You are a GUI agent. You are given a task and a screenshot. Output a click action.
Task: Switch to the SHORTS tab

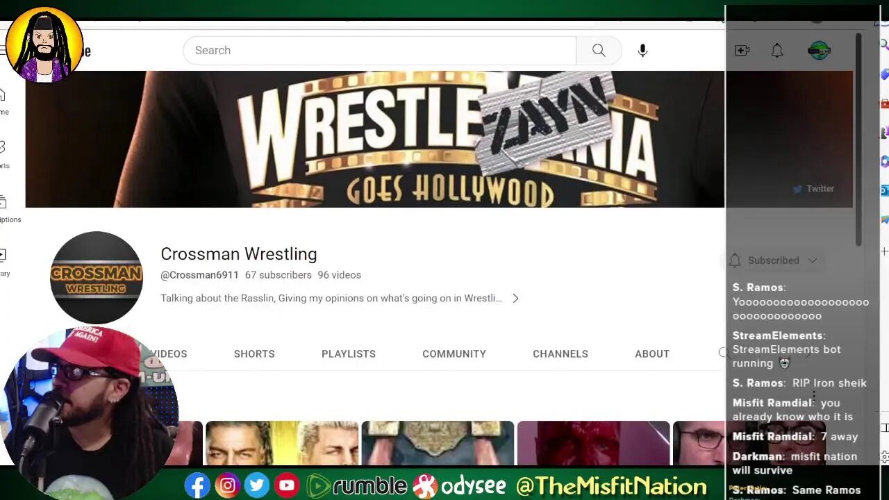coord(254,353)
